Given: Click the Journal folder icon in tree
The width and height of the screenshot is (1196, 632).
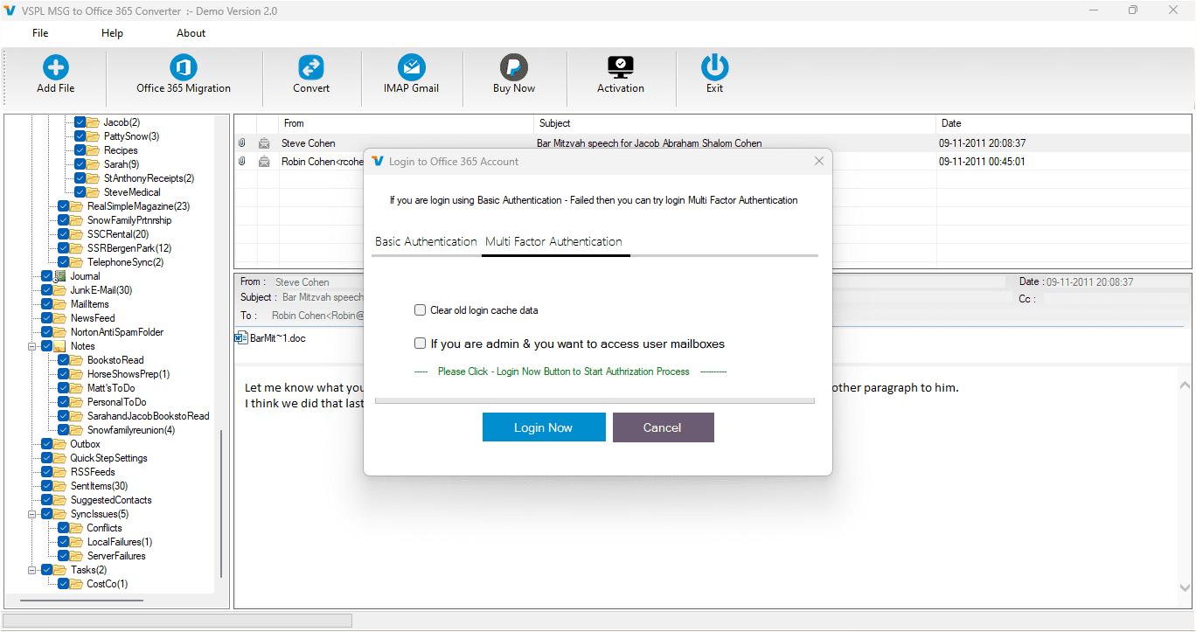Looking at the screenshot, I should click(60, 276).
